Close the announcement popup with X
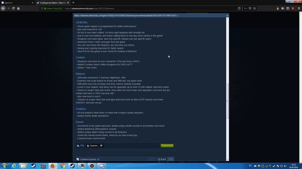Image resolution: width=302 pixels, height=169 pixels. point(227,15)
